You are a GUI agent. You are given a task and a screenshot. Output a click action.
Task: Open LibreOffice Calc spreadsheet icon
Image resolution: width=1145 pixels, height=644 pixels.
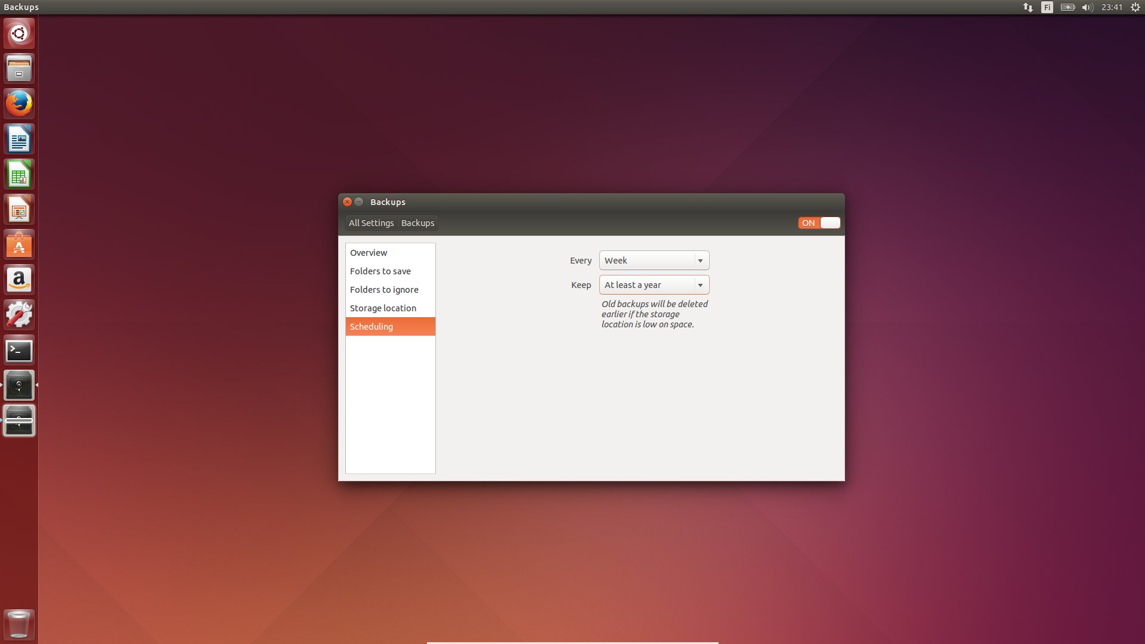[19, 174]
